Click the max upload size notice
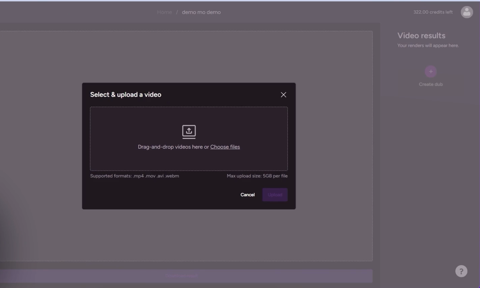Viewport: 480px width, 288px height. [x=258, y=176]
